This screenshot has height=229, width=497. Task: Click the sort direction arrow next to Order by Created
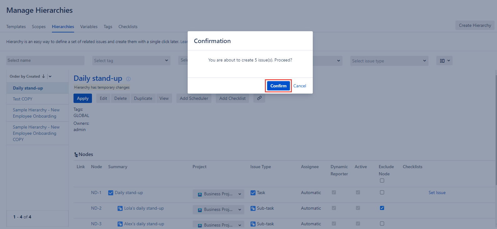[x=43, y=76]
